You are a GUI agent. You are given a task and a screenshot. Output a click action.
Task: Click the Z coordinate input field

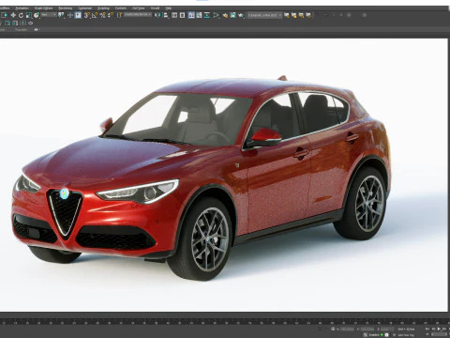[x=387, y=329]
